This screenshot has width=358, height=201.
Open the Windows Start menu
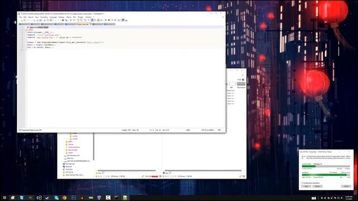click(x=4, y=198)
